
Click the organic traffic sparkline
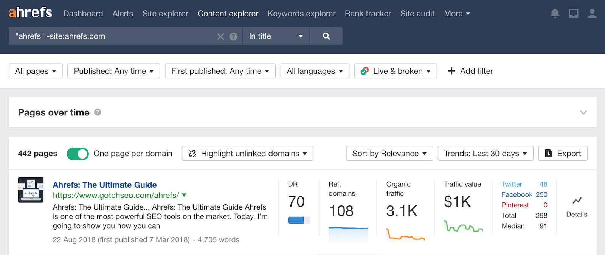click(x=405, y=234)
